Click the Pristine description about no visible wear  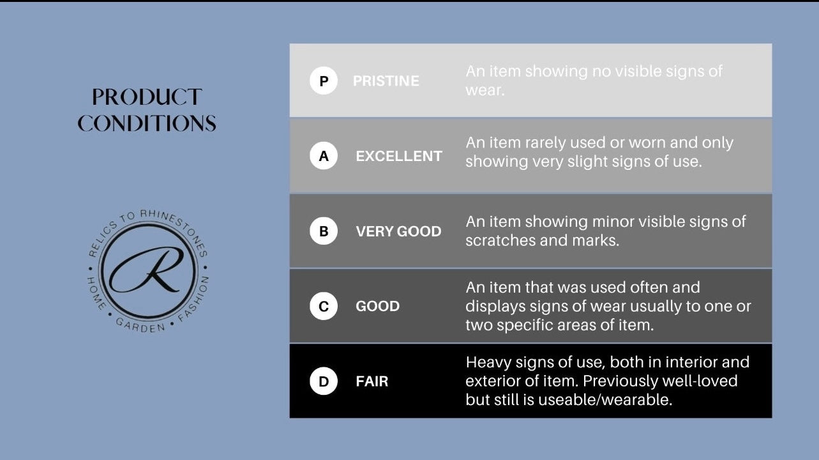pos(594,80)
